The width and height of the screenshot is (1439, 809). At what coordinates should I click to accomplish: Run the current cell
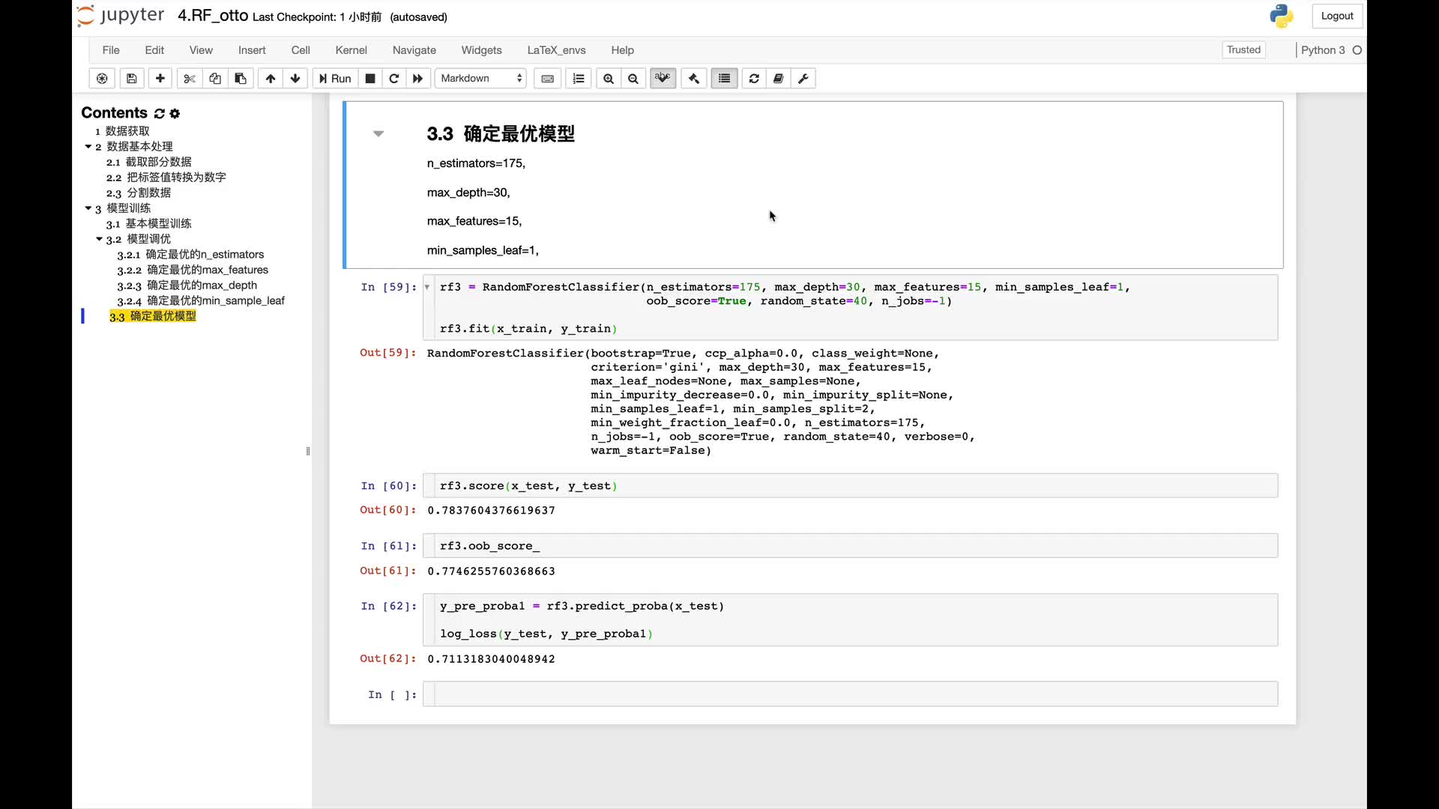[335, 79]
